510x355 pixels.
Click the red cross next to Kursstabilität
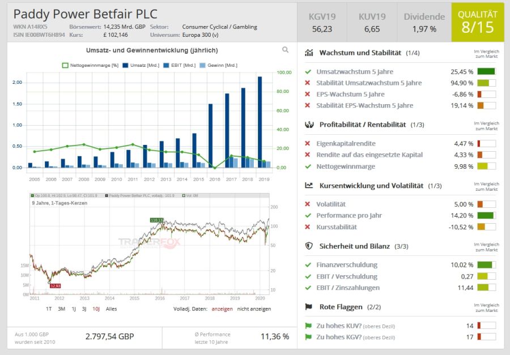307,227
